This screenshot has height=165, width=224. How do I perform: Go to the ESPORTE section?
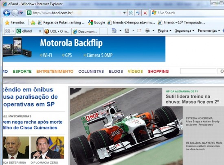[x=22, y=72]
